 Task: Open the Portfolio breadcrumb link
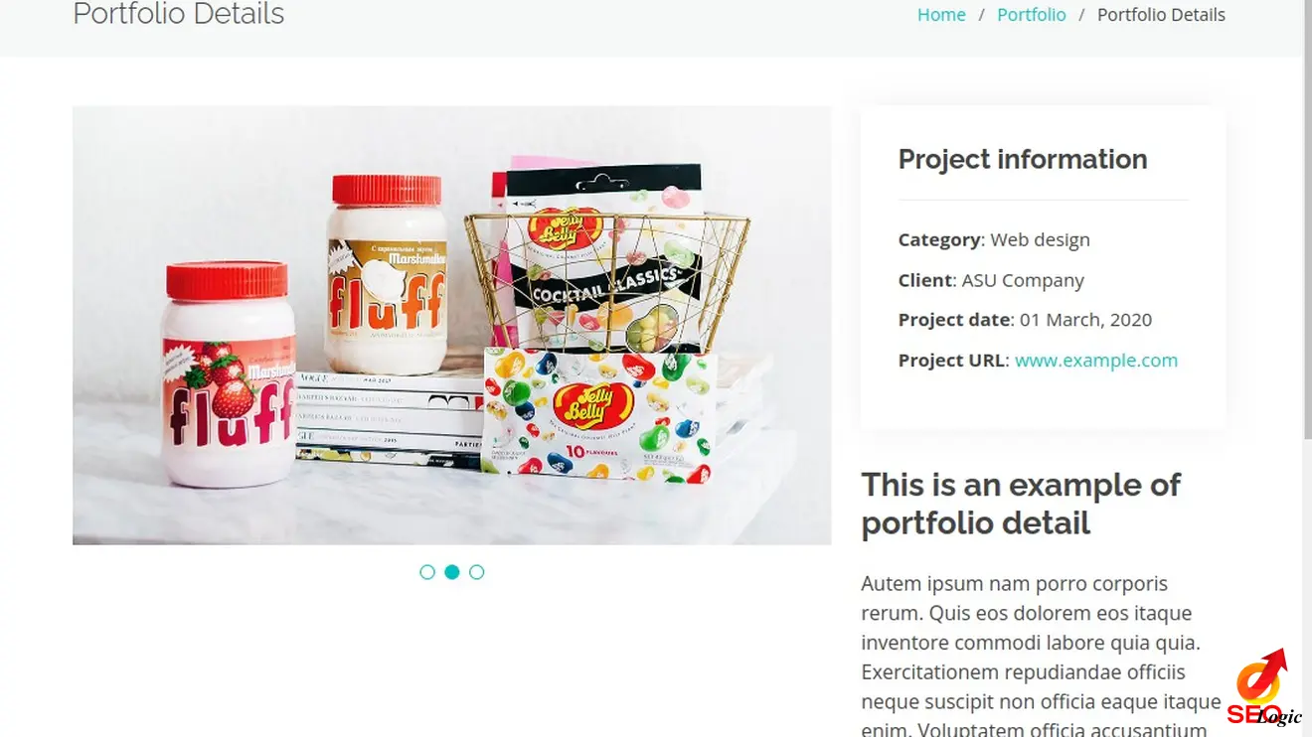pyautogui.click(x=1032, y=15)
